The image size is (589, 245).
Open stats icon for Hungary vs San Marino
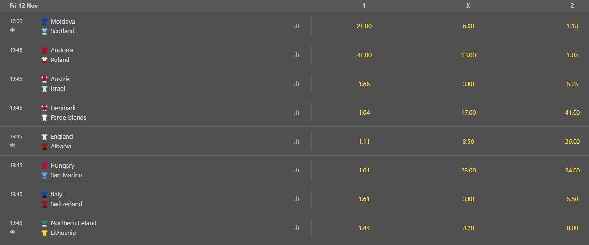tap(296, 170)
